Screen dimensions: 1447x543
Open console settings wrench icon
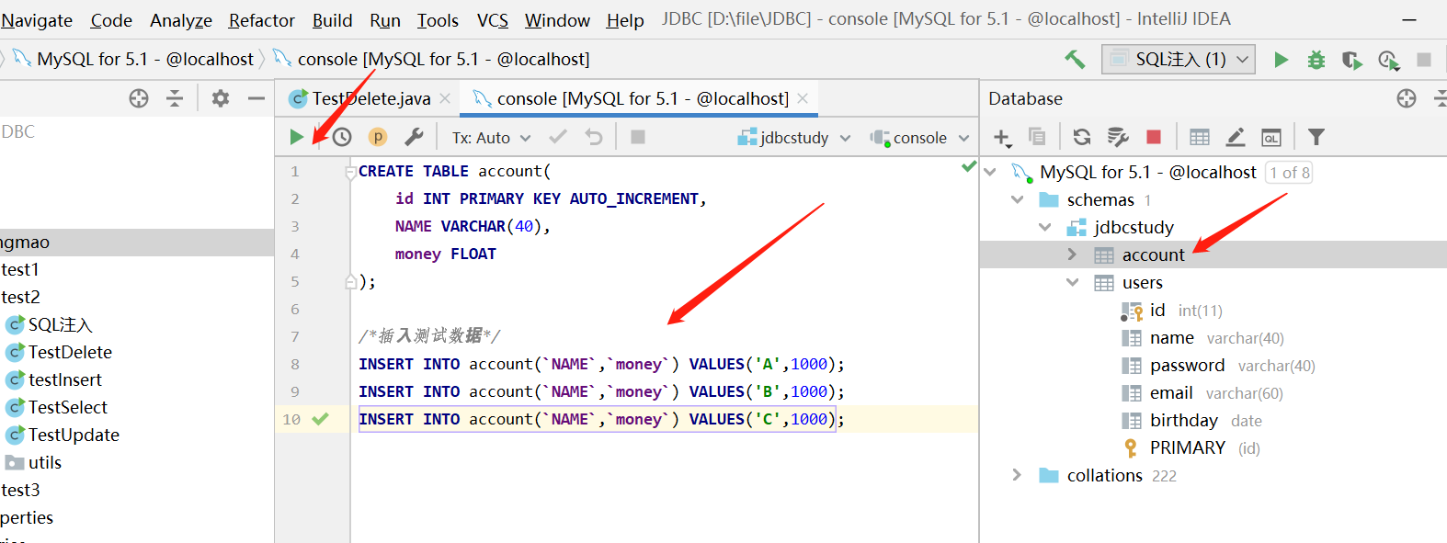414,137
